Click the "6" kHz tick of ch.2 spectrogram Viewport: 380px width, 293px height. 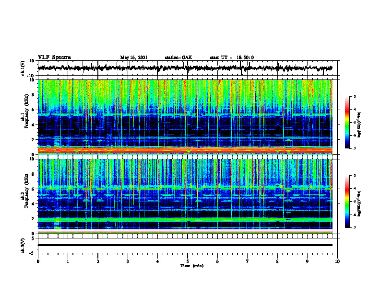pos(33,189)
